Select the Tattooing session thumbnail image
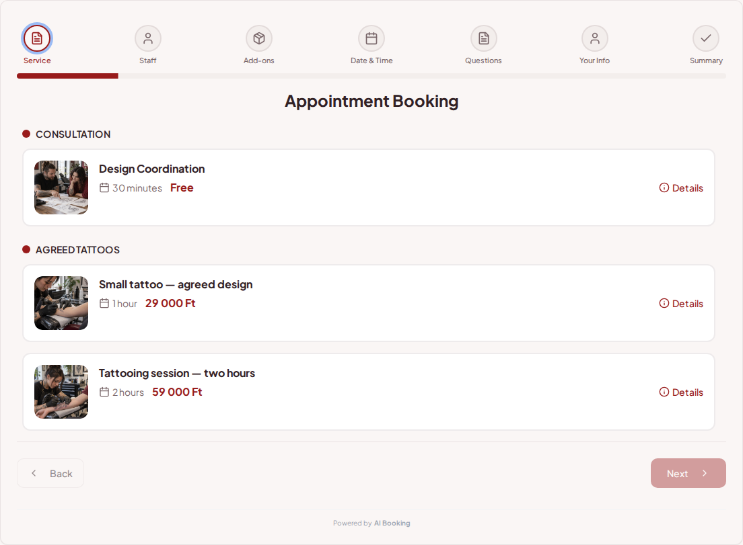Viewport: 743px width, 545px height. 61,392
